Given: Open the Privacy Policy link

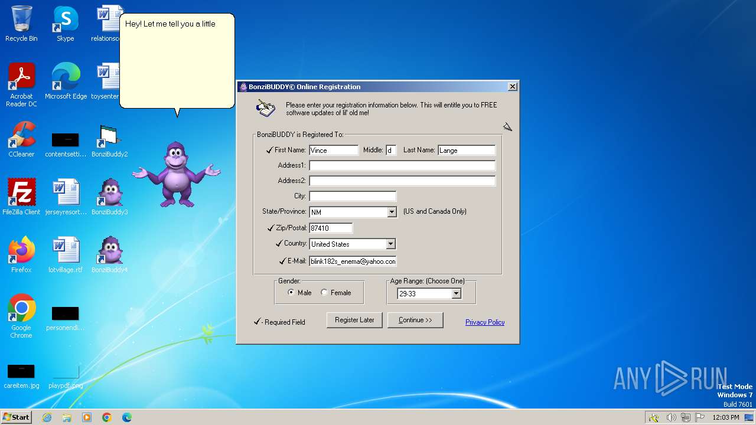Looking at the screenshot, I should (x=485, y=322).
